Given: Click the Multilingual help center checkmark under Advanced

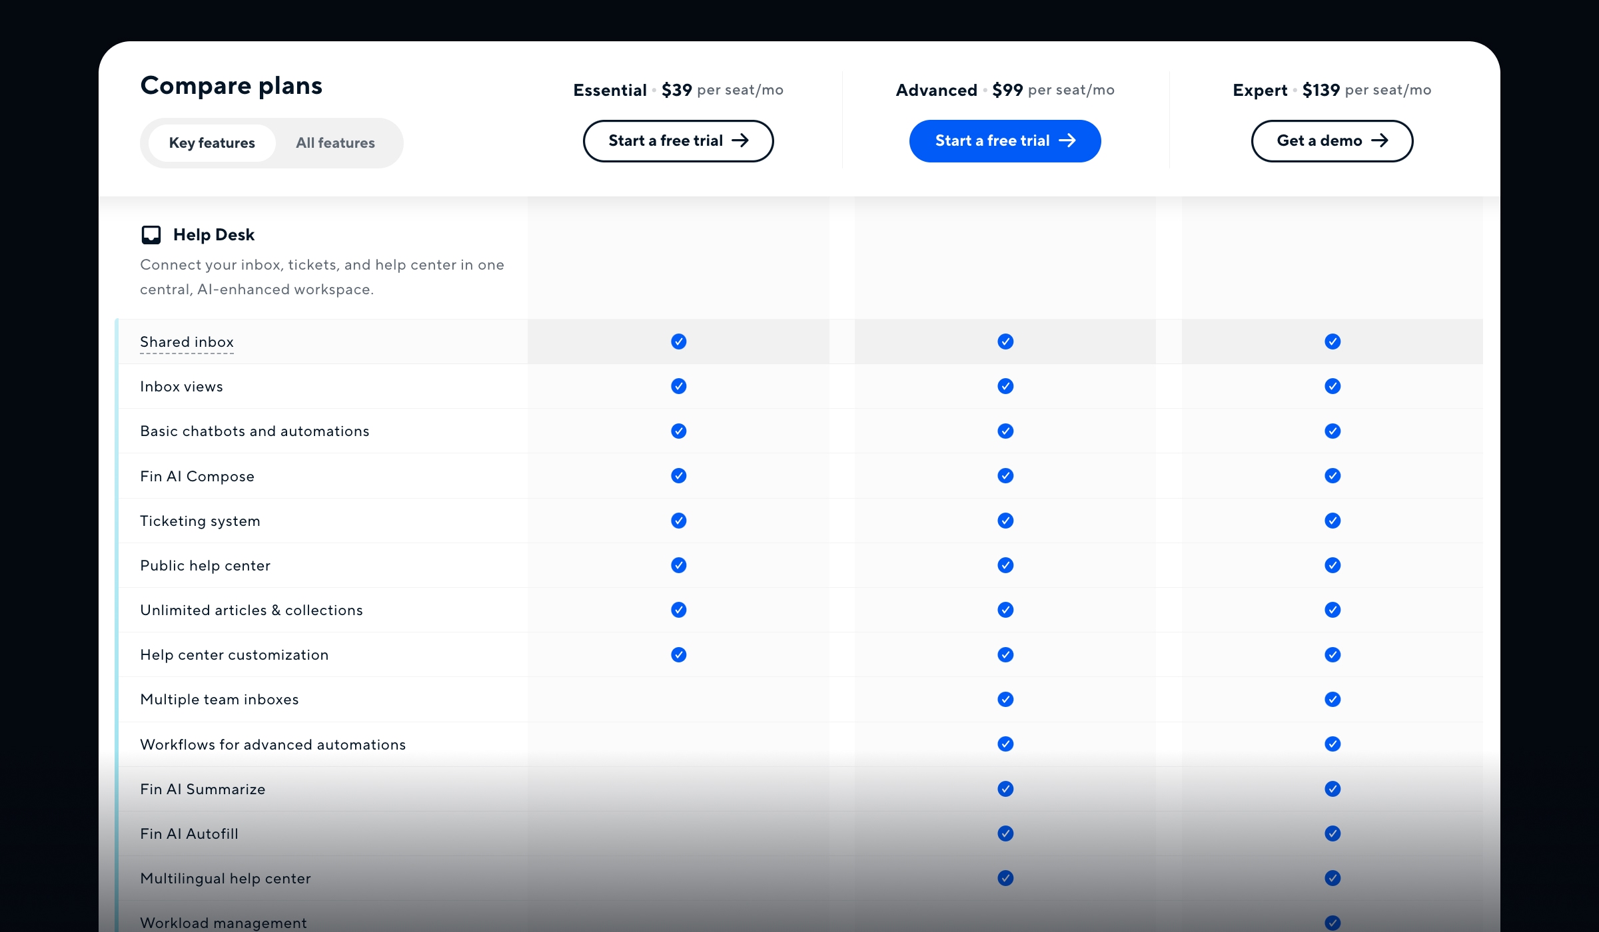Looking at the screenshot, I should coord(1005,878).
